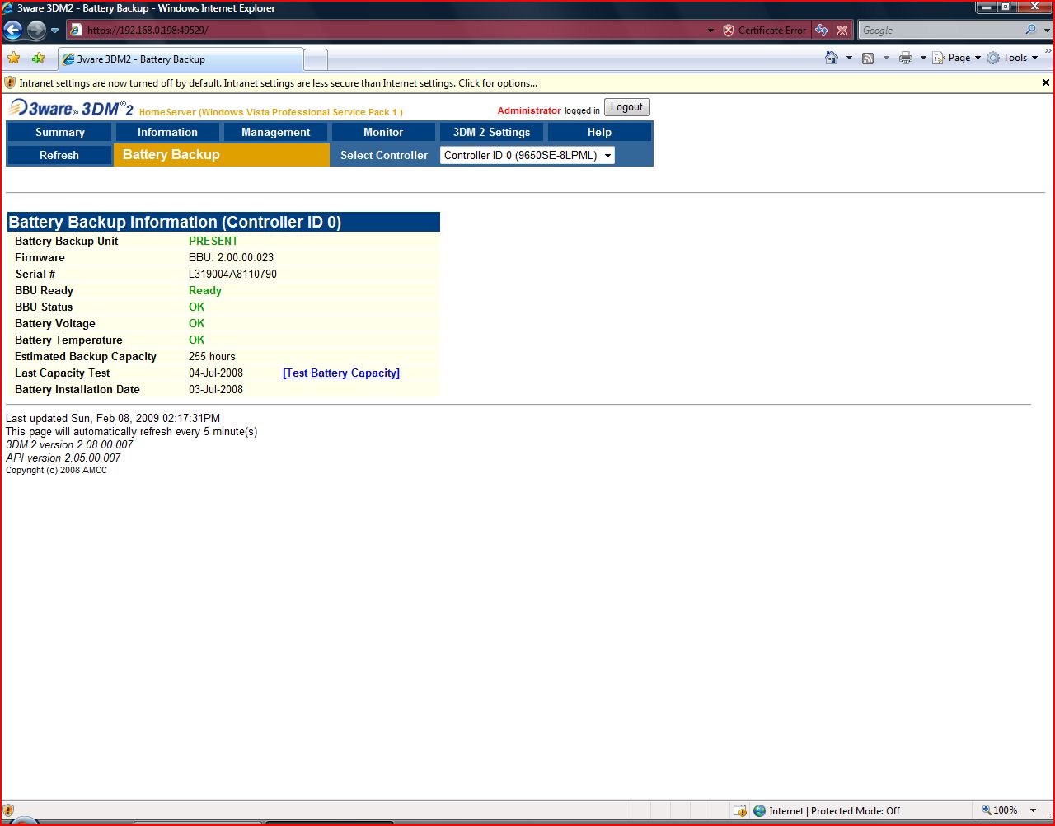Click the HomeServer Windows Vista host name text
Image resolution: width=1055 pixels, height=826 pixels.
click(271, 112)
